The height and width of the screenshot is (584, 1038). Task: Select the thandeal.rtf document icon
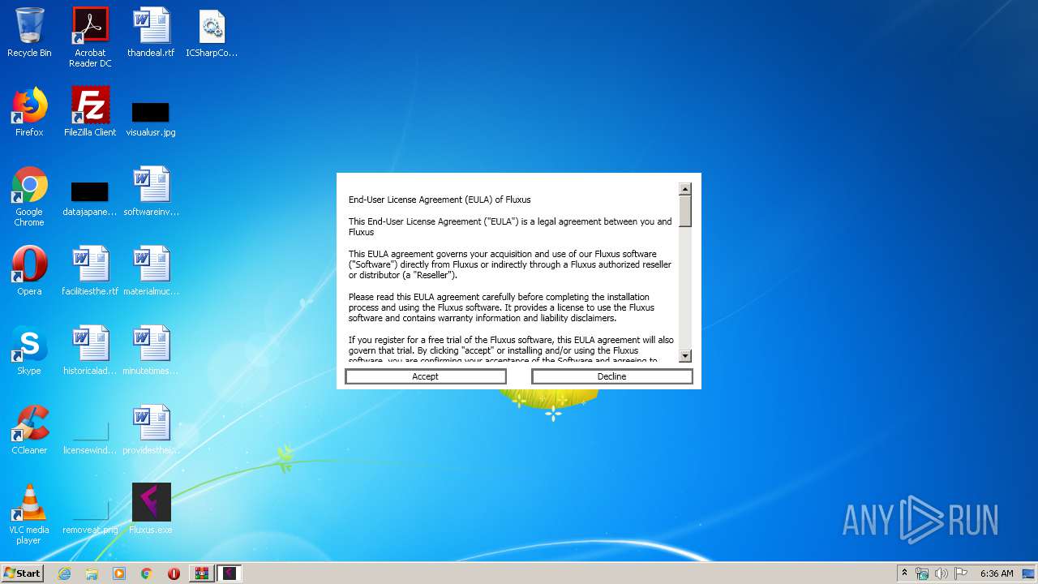point(151,33)
